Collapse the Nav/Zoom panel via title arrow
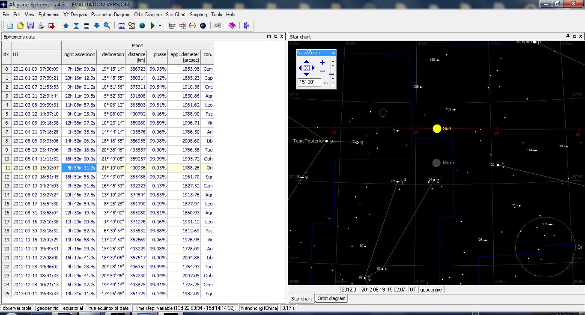The image size is (585, 315). coord(333,53)
